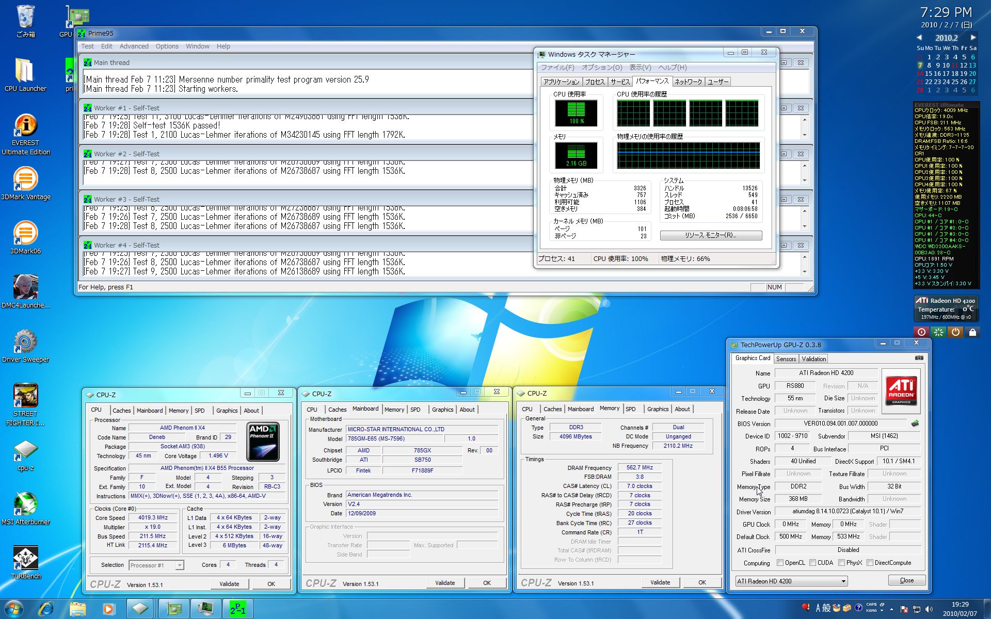Click Worker #1 scrollbar down arrow
Viewport: 991px width, 619px height.
click(804, 135)
